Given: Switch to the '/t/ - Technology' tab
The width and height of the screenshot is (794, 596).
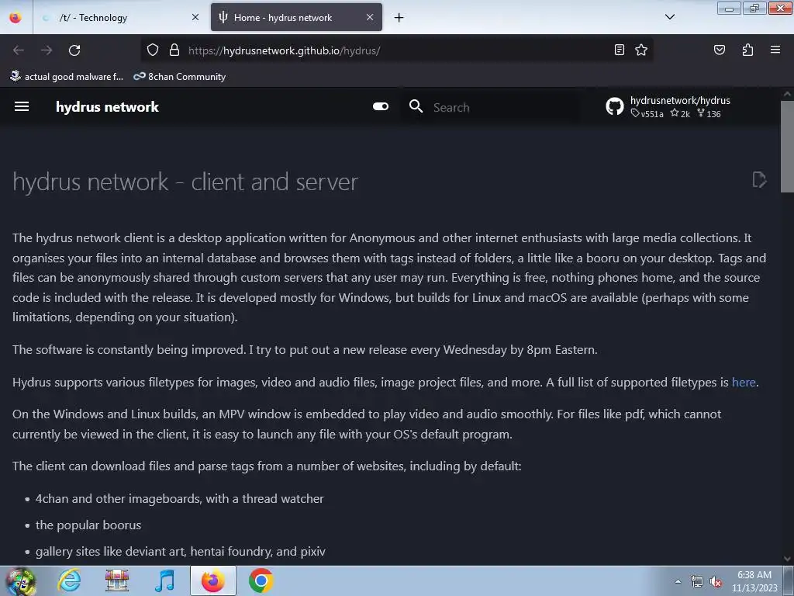Looking at the screenshot, I should 120,18.
